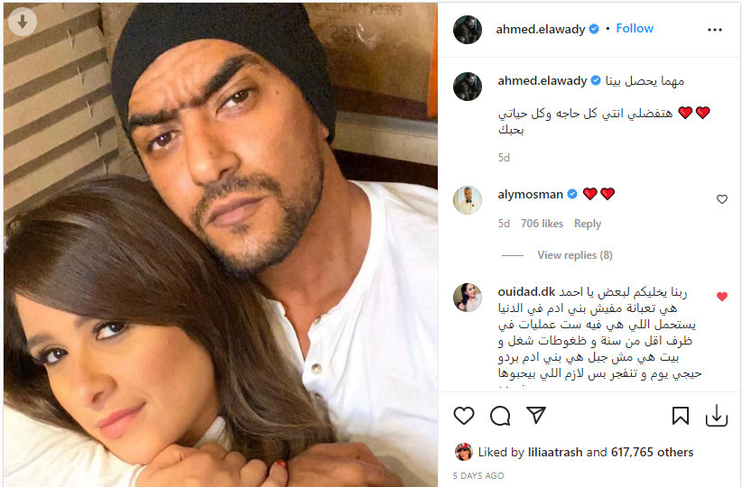Open ahmed.elawady profile from header username

[541, 30]
